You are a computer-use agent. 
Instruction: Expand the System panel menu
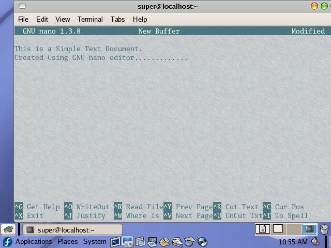point(95,242)
